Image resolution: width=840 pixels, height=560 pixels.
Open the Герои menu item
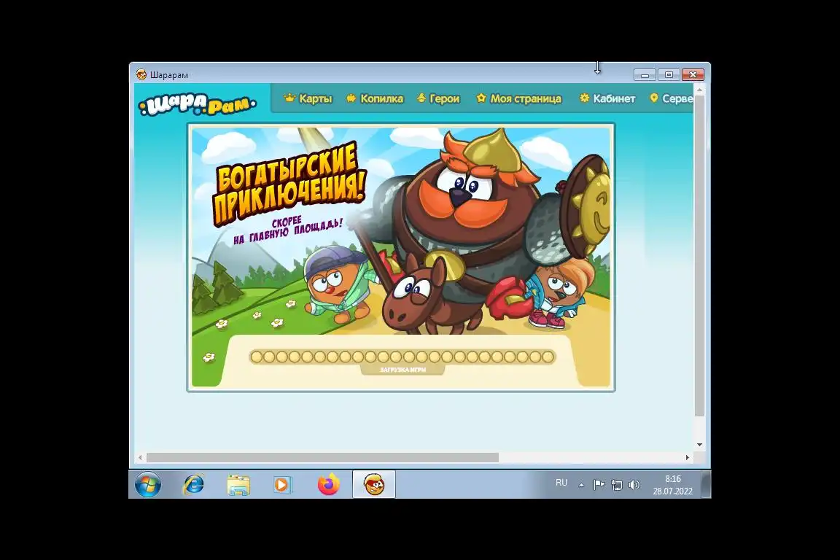click(x=438, y=98)
